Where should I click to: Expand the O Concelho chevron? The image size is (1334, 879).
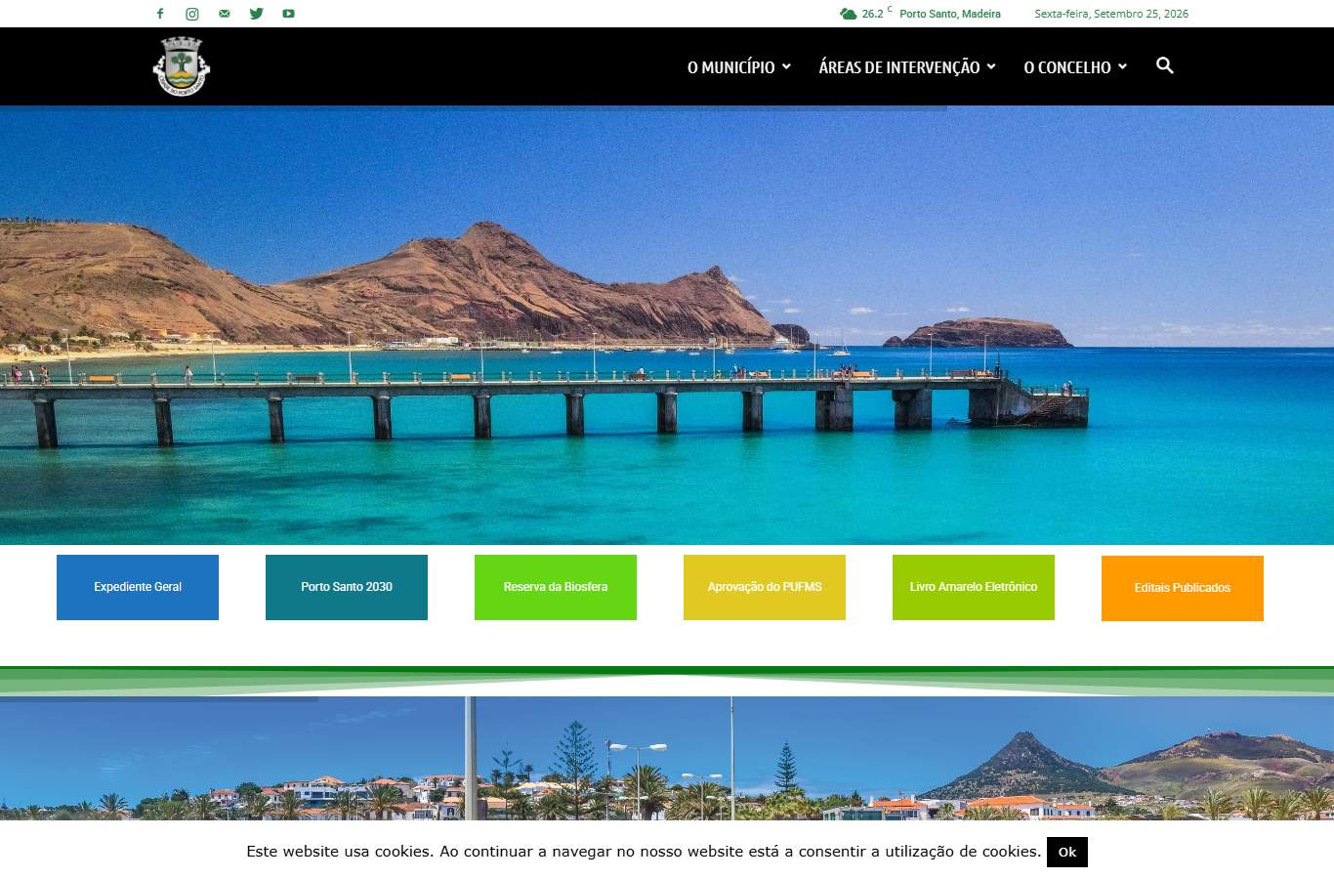(1122, 66)
